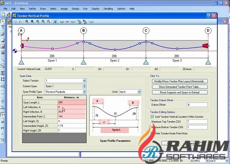The height and width of the screenshot is (164, 230).
Task: Open the File menu
Action: (x=5, y=9)
